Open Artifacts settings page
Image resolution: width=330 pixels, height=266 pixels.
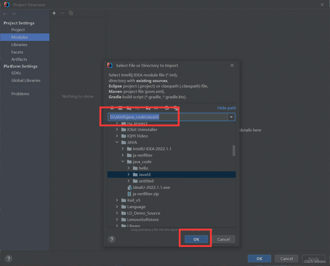(x=19, y=59)
